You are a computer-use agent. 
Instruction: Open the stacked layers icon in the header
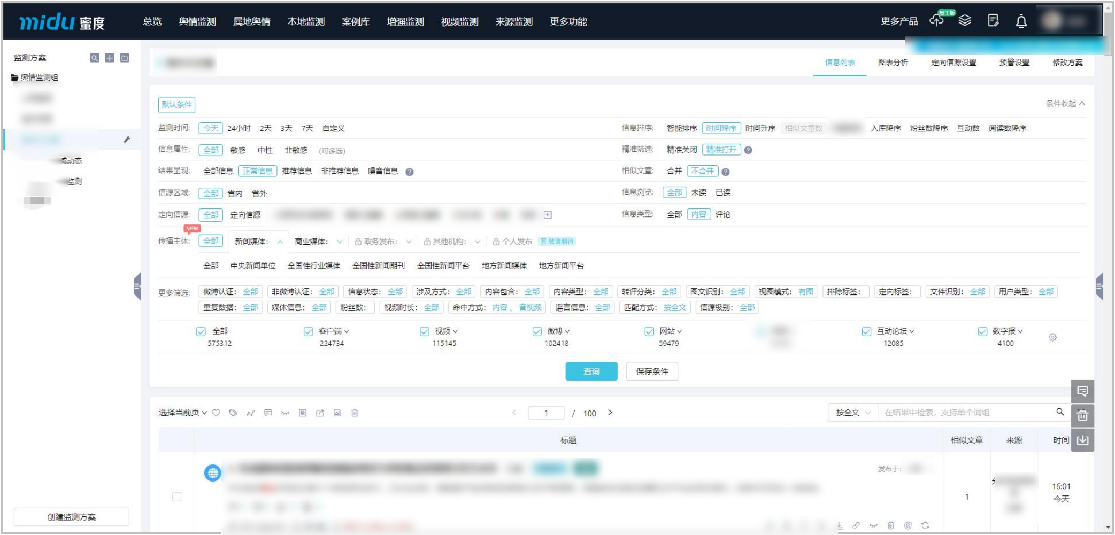tap(965, 21)
